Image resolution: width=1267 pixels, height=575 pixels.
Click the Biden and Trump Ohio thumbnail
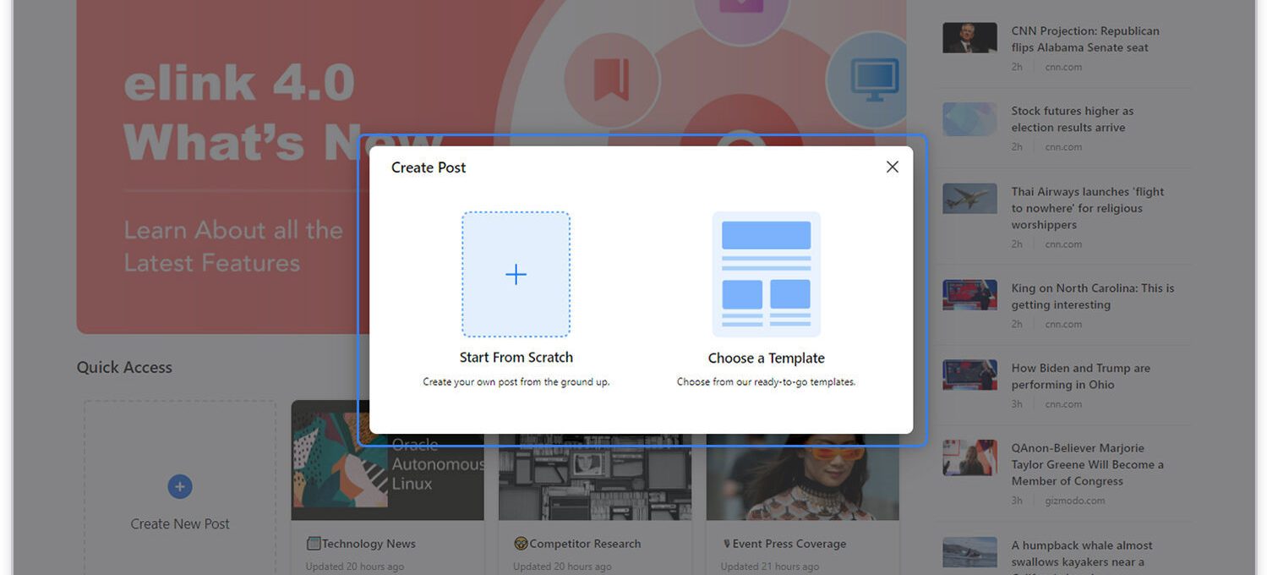coord(969,375)
